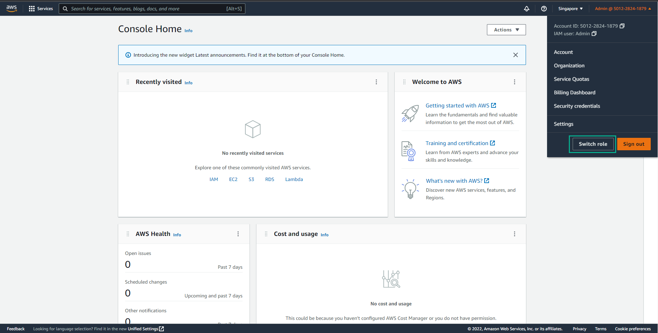This screenshot has width=658, height=333.
Task: Select the certificate icon for Training
Action: [408, 151]
